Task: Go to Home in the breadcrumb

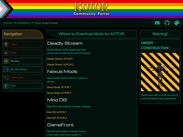Action: tap(8, 23)
